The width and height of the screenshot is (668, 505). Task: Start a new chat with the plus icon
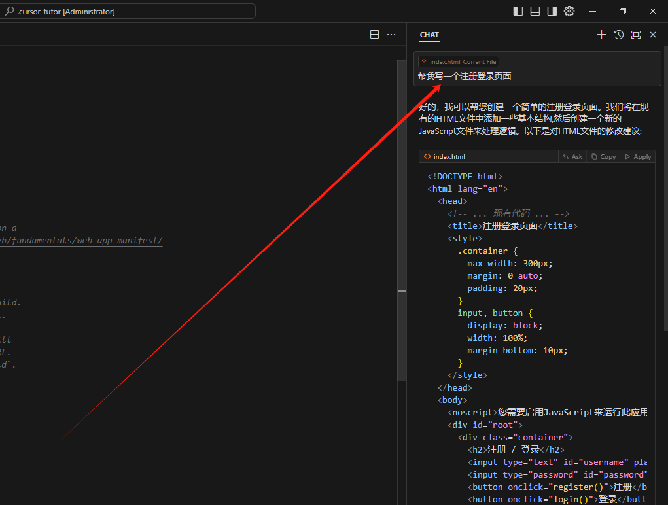[x=601, y=34]
